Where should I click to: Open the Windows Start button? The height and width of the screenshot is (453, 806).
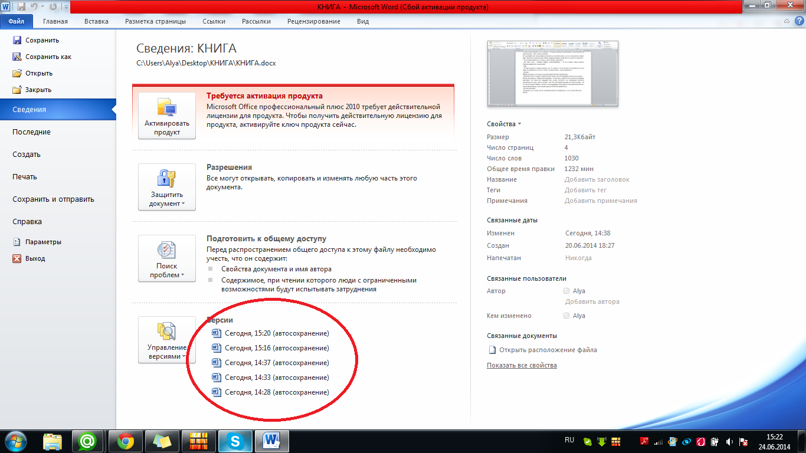17,441
